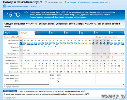This screenshot has width=127, height=100.
Task: Click the weather station icon in blue banner
Action: [25, 12]
